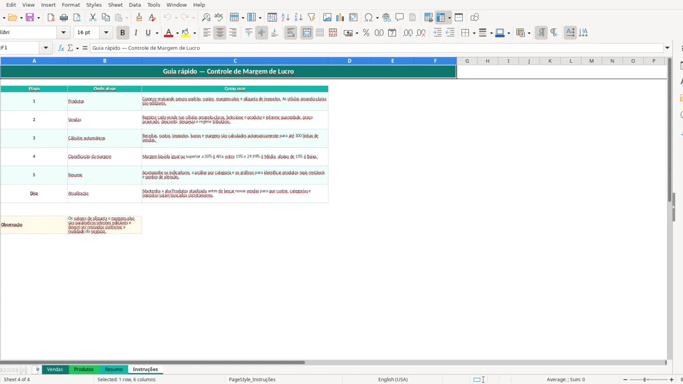
Task: Insert an image
Action: 327,18
